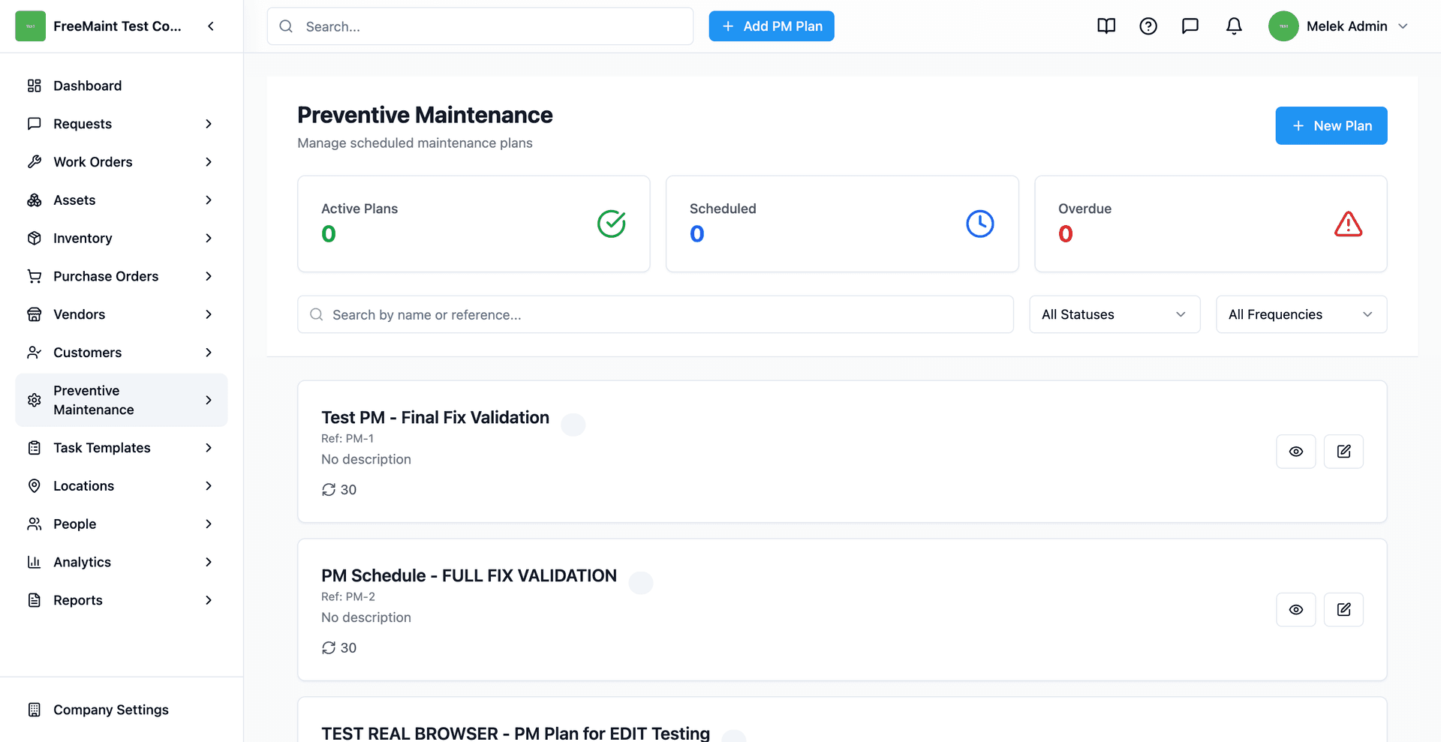Click the status dot beside Test PM - Final Fix Validation

pos(573,425)
